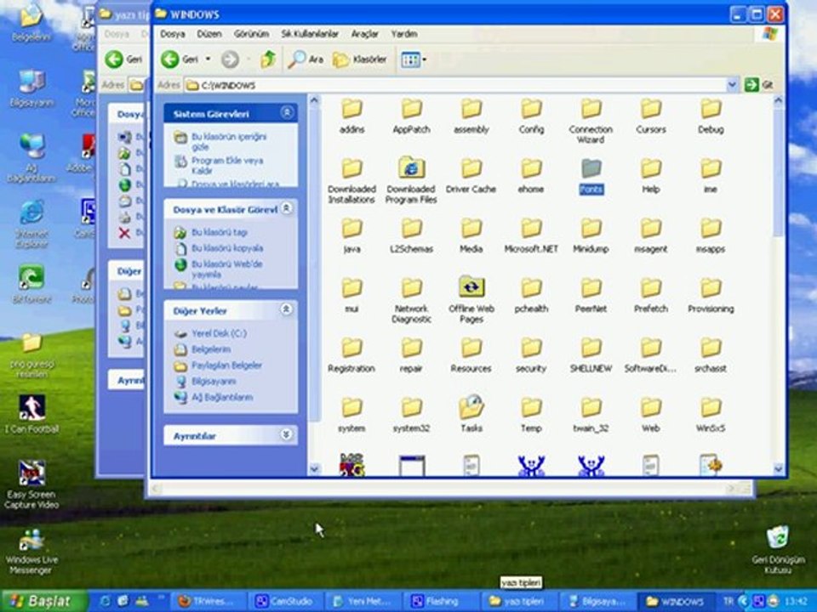Screen dimensions: 817x612
Task: Collapse the Dosya ve Klasör Görevleri panel
Action: [x=287, y=209]
